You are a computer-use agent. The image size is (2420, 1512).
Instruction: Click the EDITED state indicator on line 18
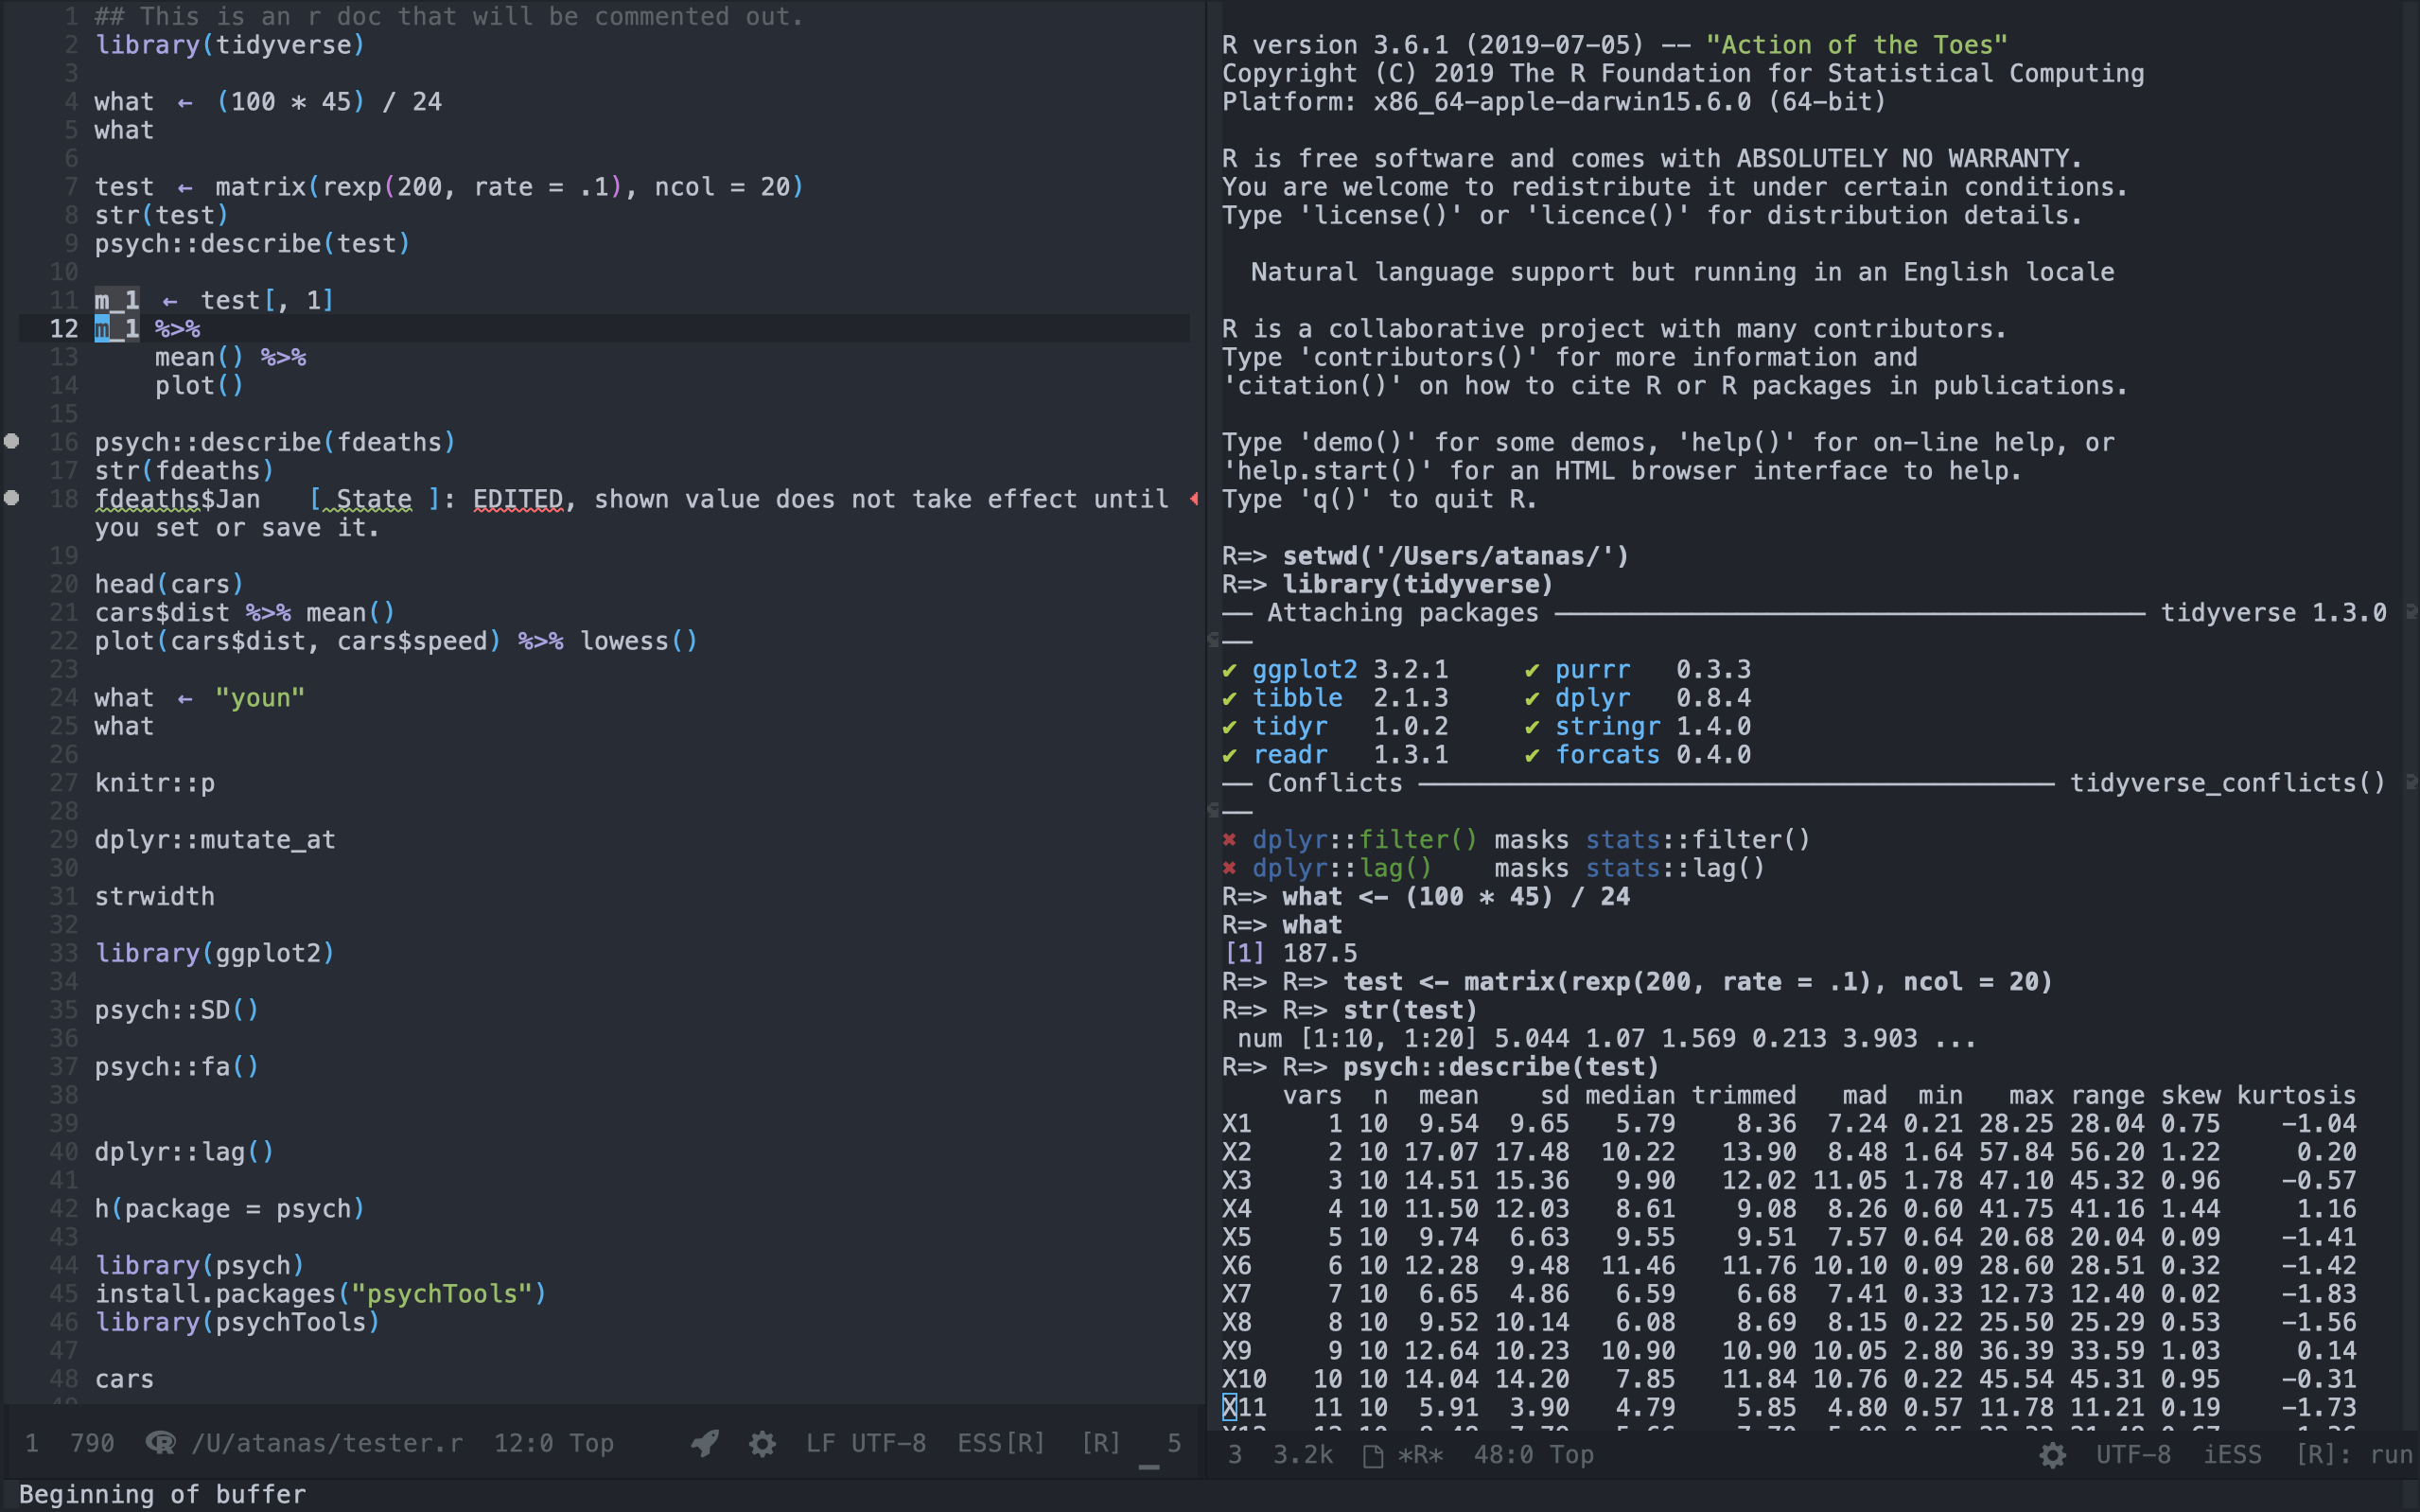tap(517, 498)
